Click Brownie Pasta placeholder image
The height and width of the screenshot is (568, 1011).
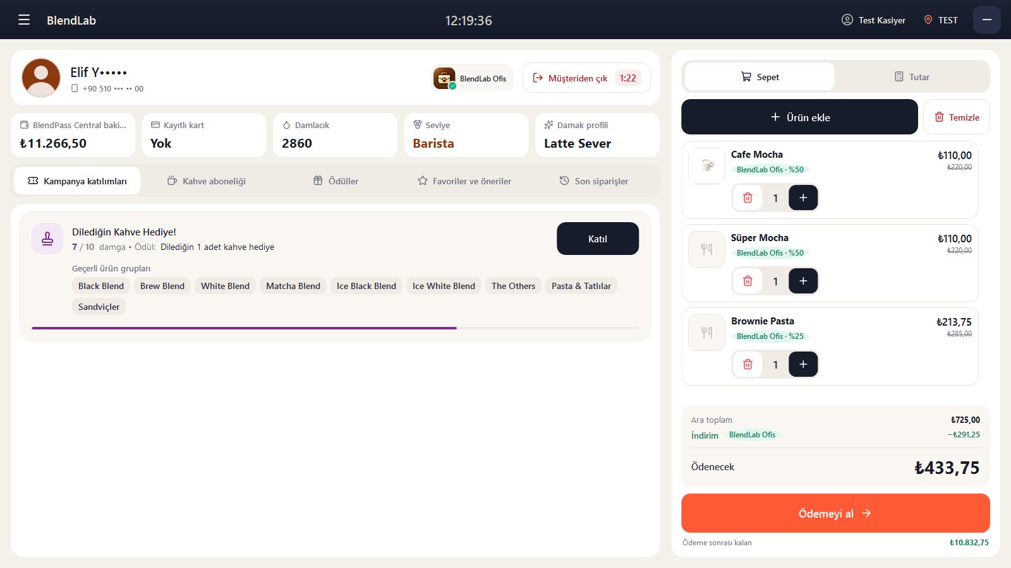[x=706, y=333]
